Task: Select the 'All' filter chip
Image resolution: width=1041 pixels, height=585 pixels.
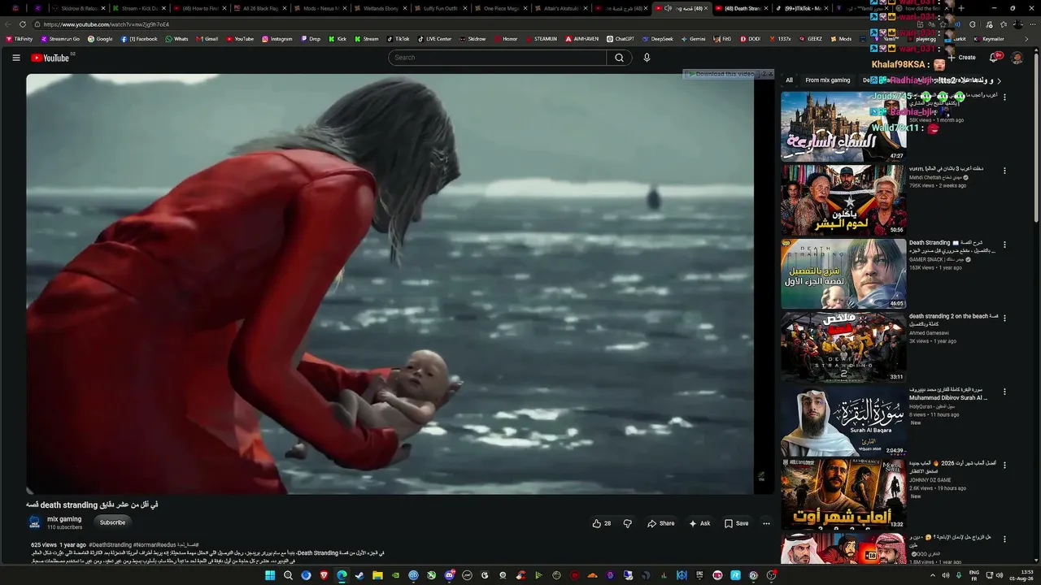Action: (x=789, y=80)
